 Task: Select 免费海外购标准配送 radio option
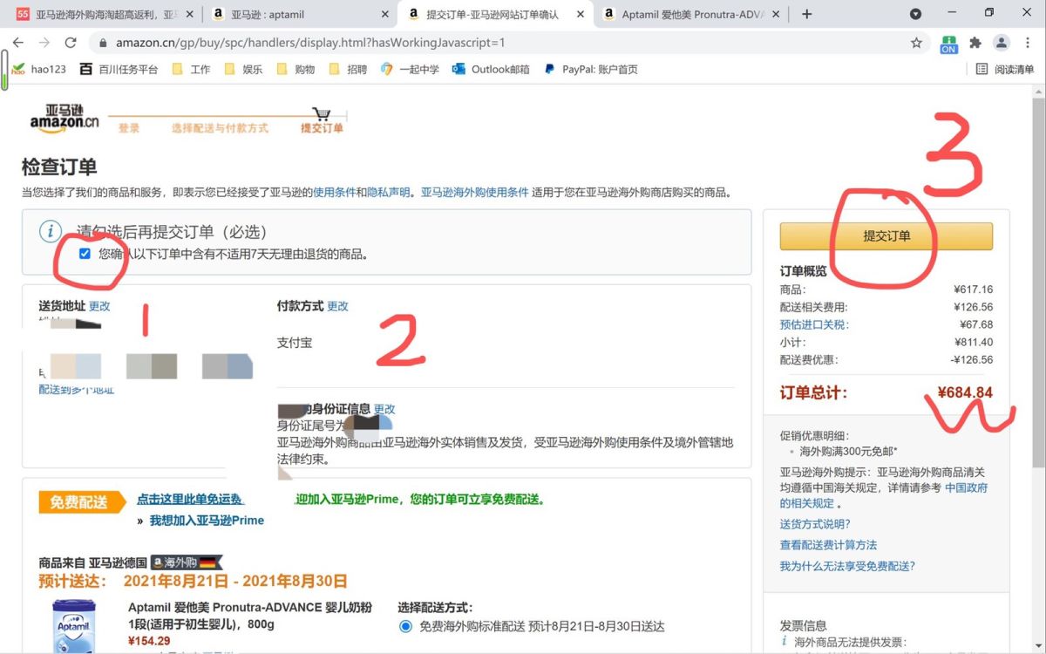(405, 626)
